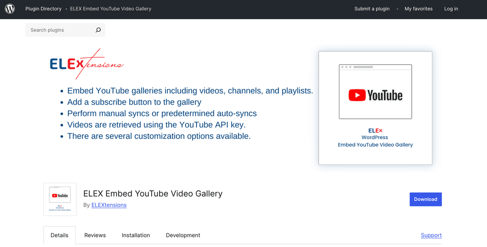487x247 pixels.
Task: Click "Embed YouTube galleries" bullet text
Action: (x=115, y=91)
